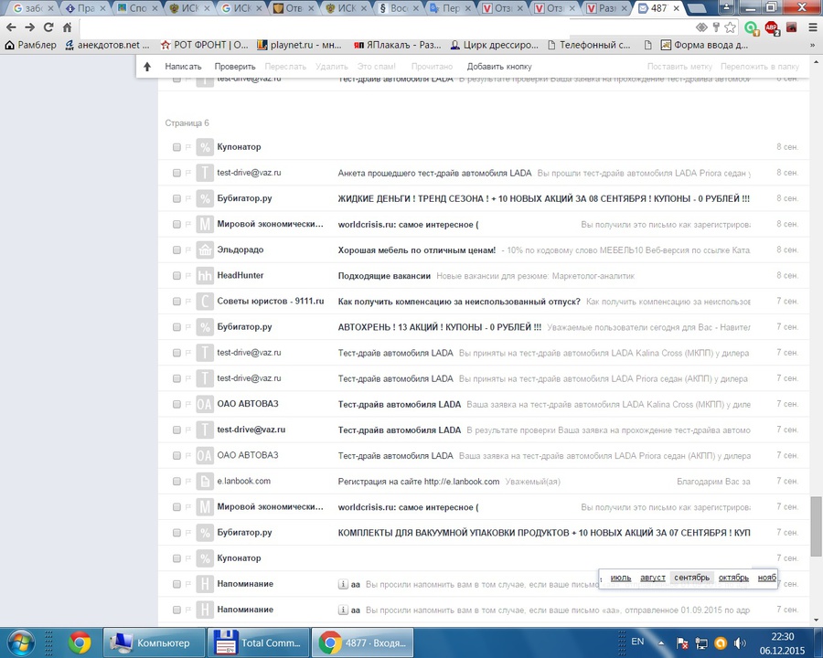
Task: Open the Компьютер taskbar window
Action: (x=154, y=642)
